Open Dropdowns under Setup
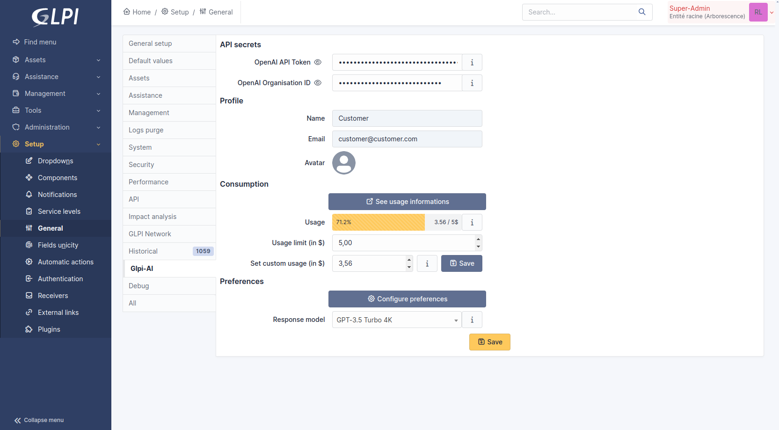The height and width of the screenshot is (430, 779). tap(56, 161)
